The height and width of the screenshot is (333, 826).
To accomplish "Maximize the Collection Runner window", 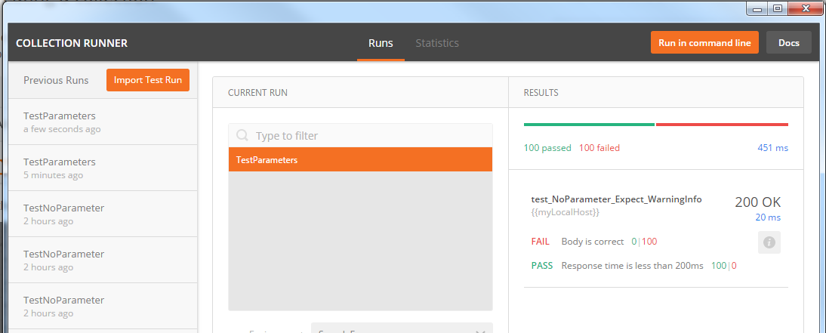I will pyautogui.click(x=778, y=8).
